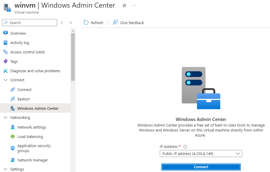Image resolution: width=270 pixels, height=172 pixels.
Task: Click the Network manager icon
Action: coord(13,160)
